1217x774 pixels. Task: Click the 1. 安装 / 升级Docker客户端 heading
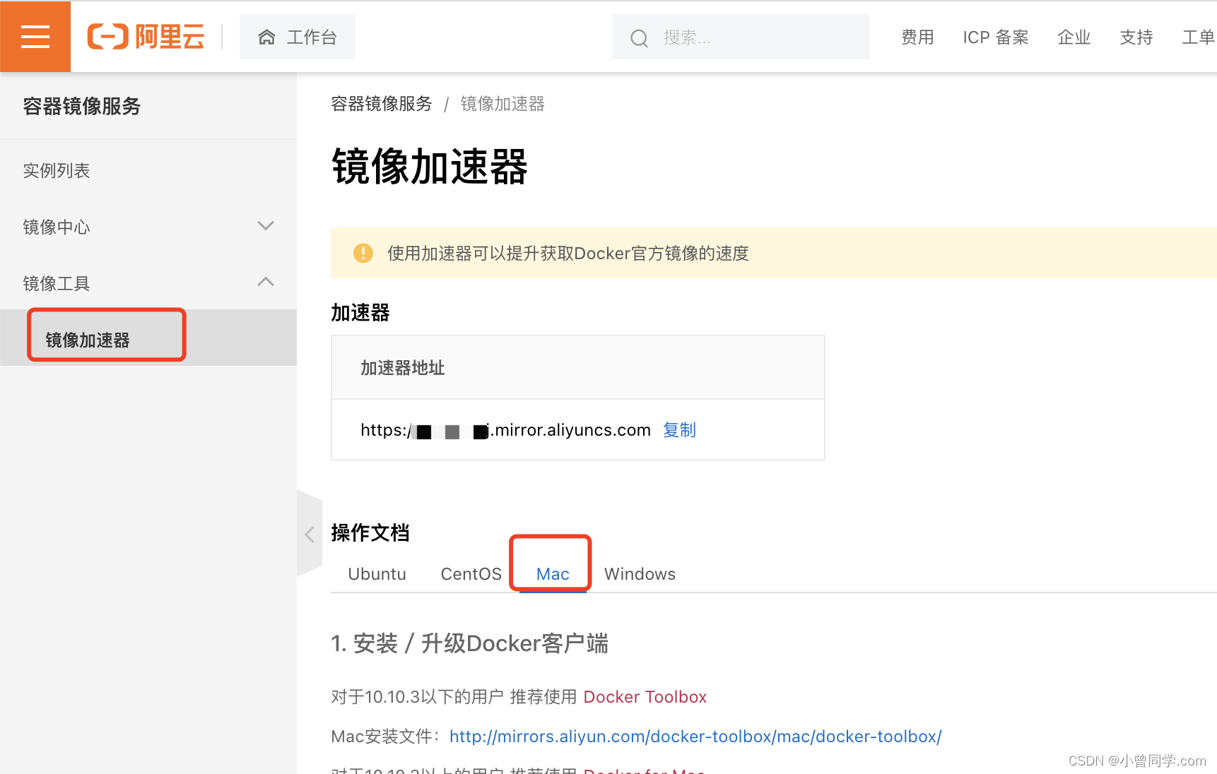click(469, 643)
